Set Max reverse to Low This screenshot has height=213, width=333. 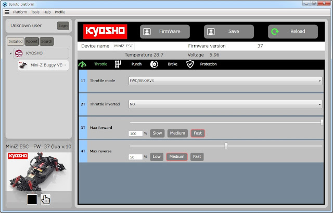[157, 157]
